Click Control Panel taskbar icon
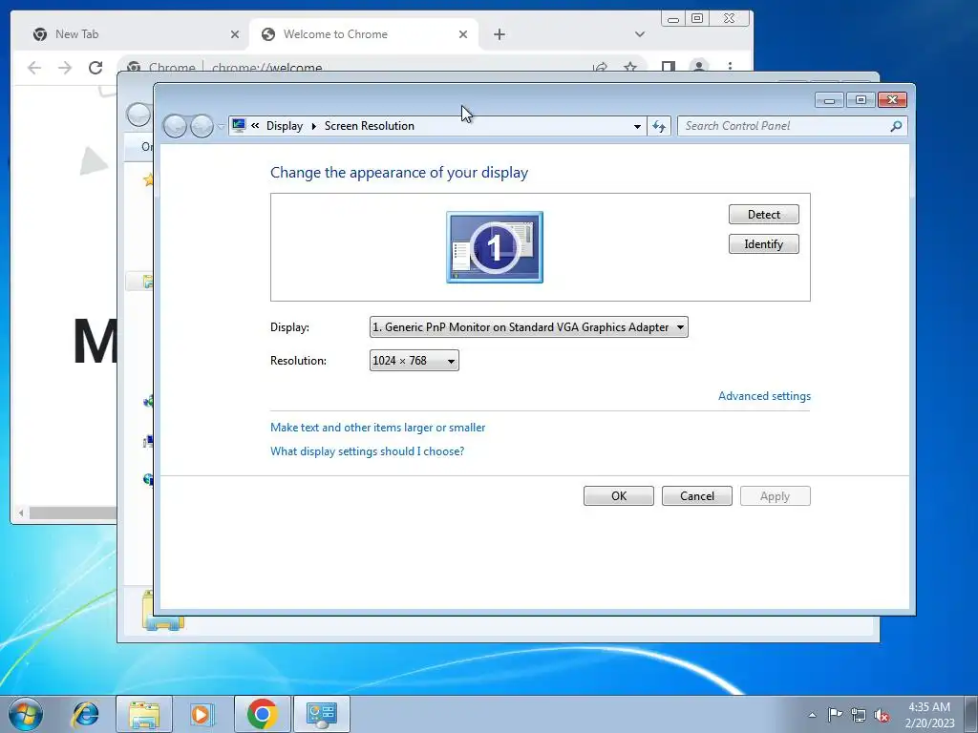 [x=321, y=714]
